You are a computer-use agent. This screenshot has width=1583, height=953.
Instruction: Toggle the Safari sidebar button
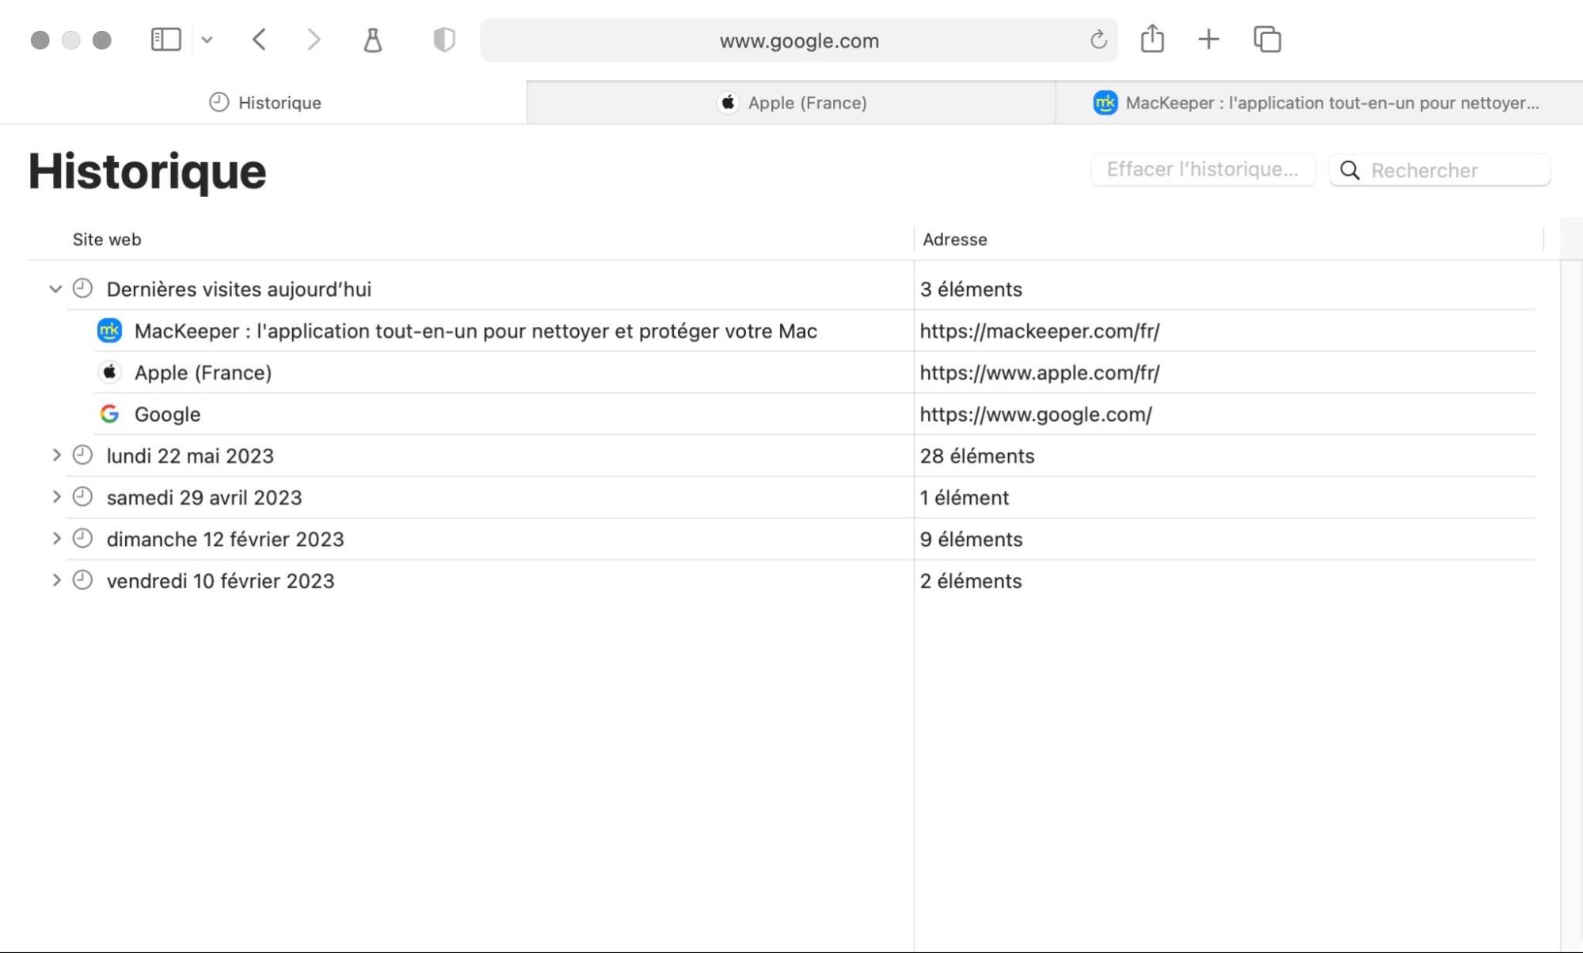(166, 40)
